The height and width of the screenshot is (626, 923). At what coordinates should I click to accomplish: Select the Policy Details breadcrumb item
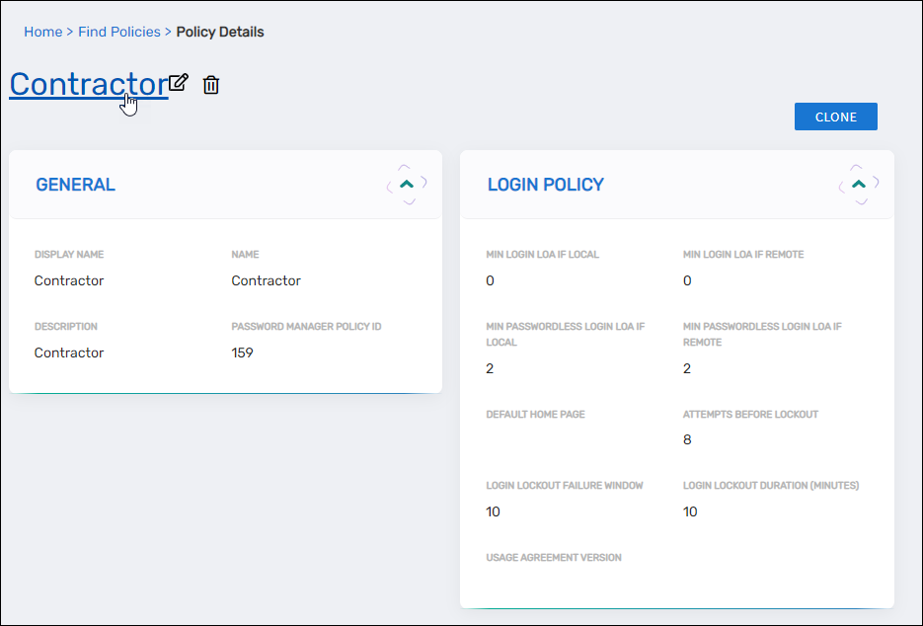(219, 32)
